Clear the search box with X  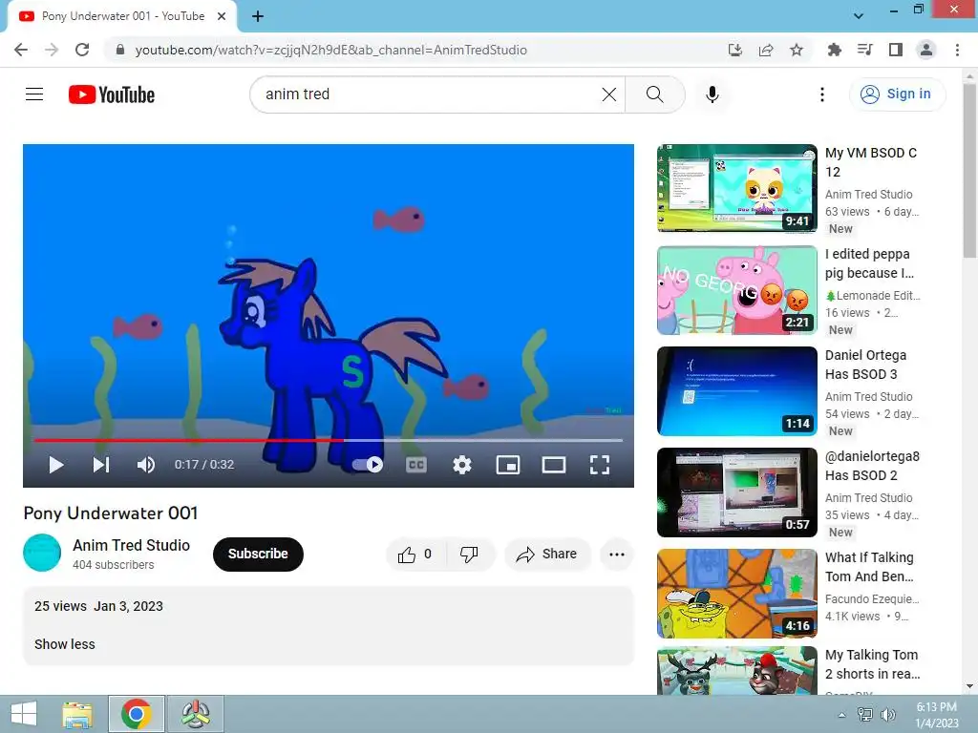(608, 94)
